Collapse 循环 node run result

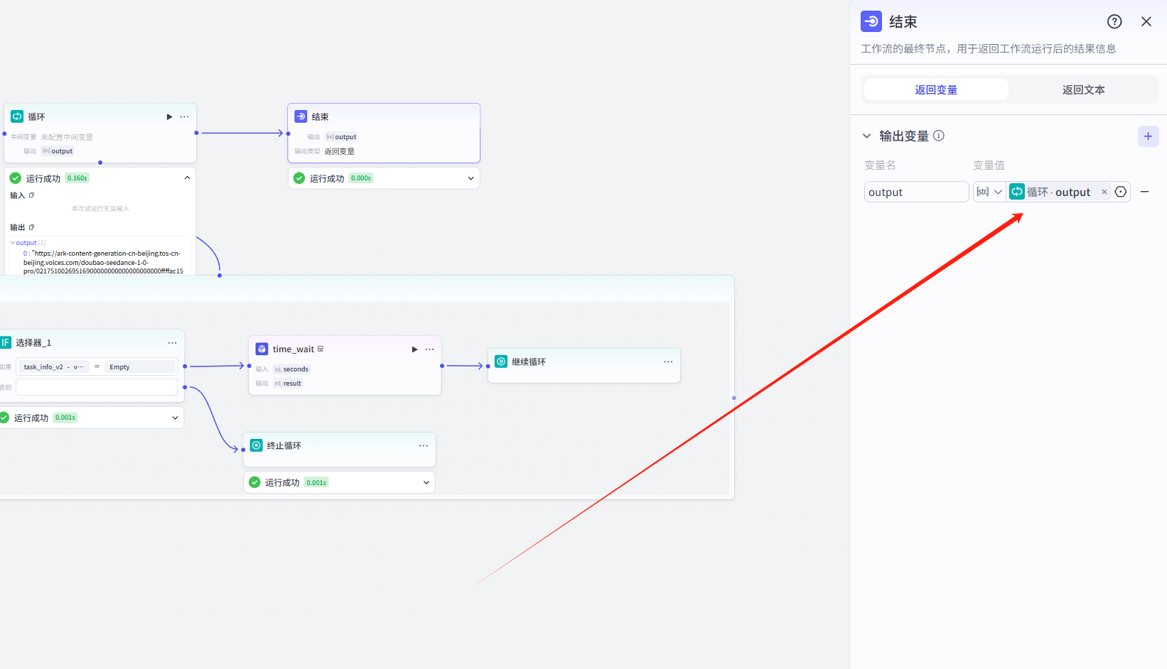[x=187, y=178]
